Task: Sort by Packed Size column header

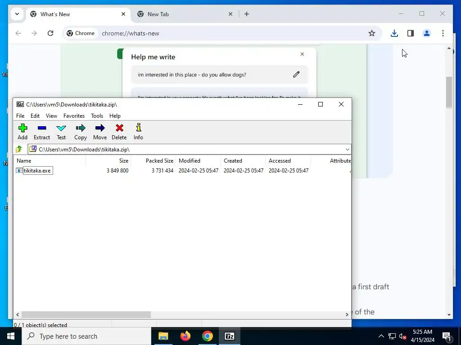Action: [153, 161]
